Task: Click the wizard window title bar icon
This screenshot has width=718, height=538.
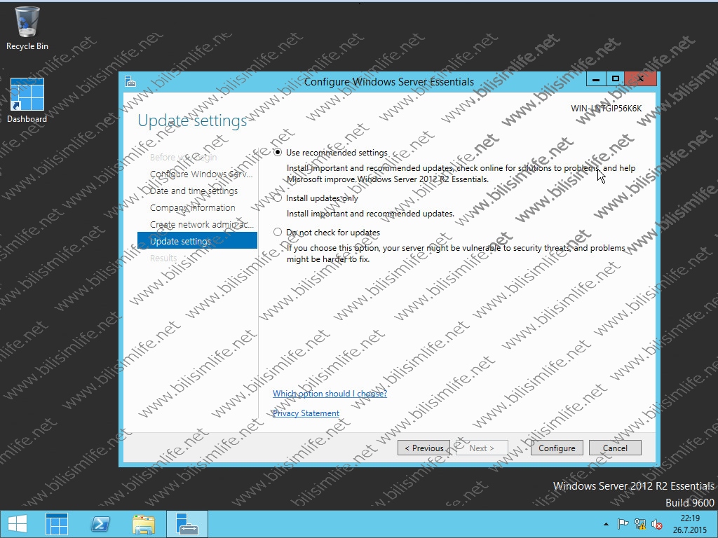Action: (x=130, y=81)
